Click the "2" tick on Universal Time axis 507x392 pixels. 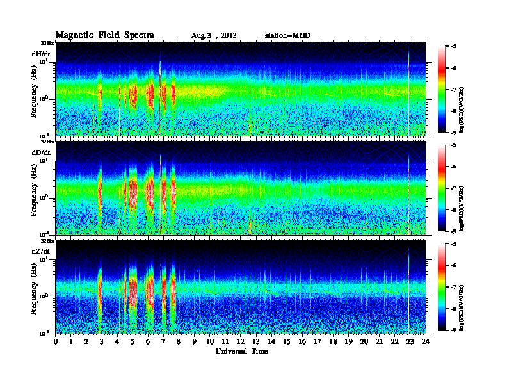pos(86,342)
